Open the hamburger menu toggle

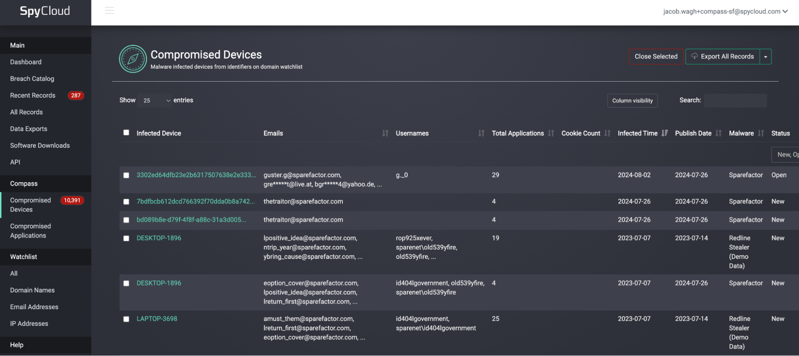click(x=110, y=10)
